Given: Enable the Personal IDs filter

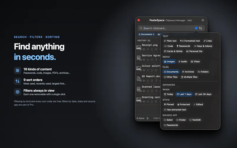Looking at the screenshot, I should point(194,51).
